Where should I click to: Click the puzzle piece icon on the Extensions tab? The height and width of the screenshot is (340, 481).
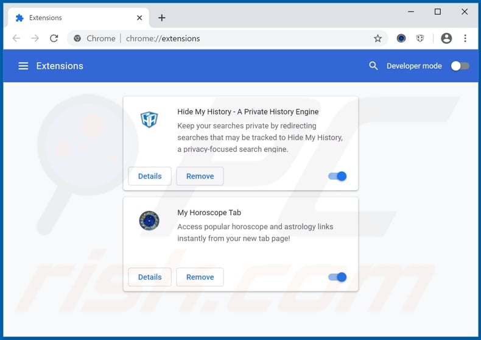tap(19, 18)
